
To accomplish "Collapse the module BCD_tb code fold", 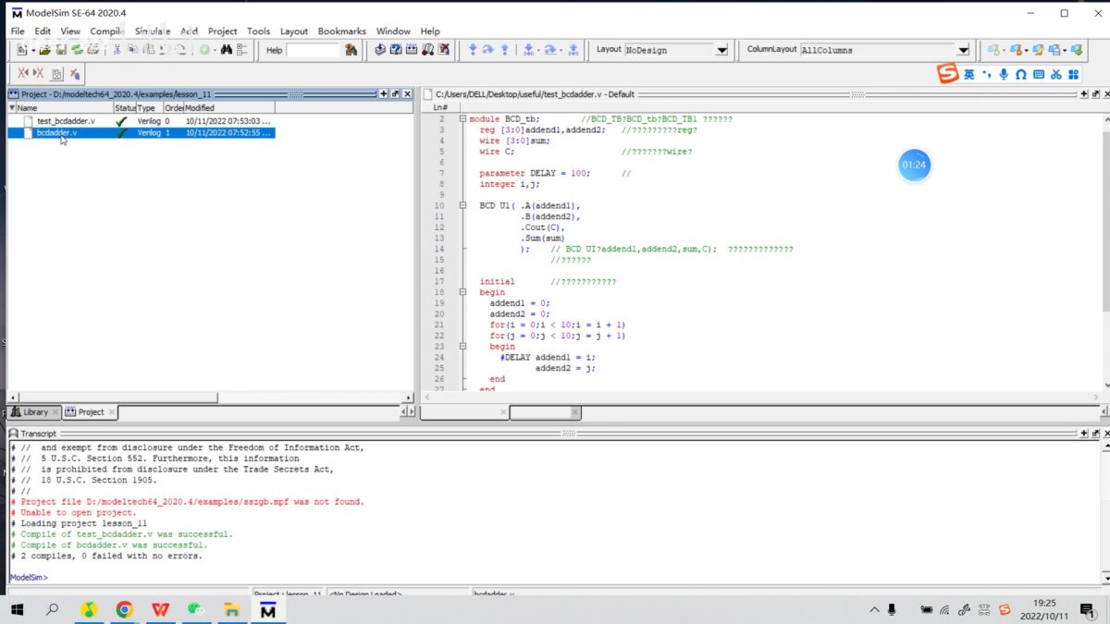I will click(x=462, y=119).
